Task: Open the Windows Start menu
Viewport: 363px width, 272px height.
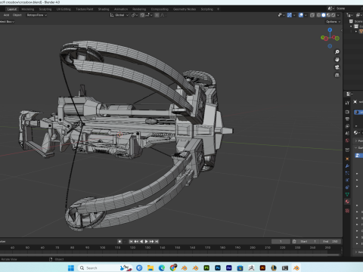Action: [x=71, y=268]
